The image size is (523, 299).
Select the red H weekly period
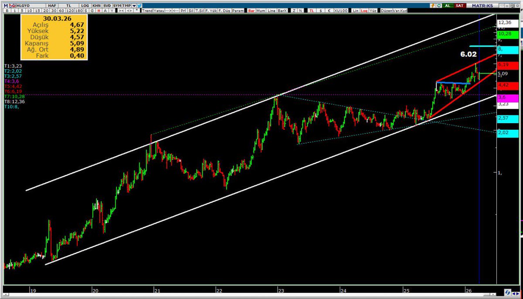[99, 10]
